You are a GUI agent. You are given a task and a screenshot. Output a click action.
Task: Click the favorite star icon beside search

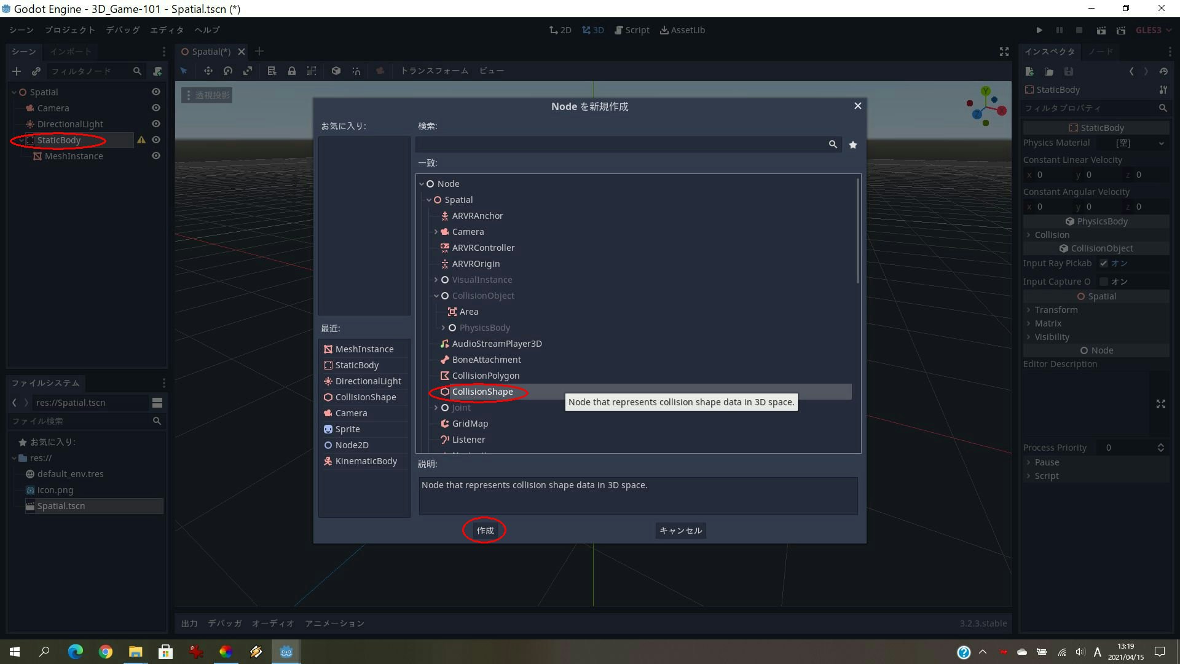tap(852, 144)
